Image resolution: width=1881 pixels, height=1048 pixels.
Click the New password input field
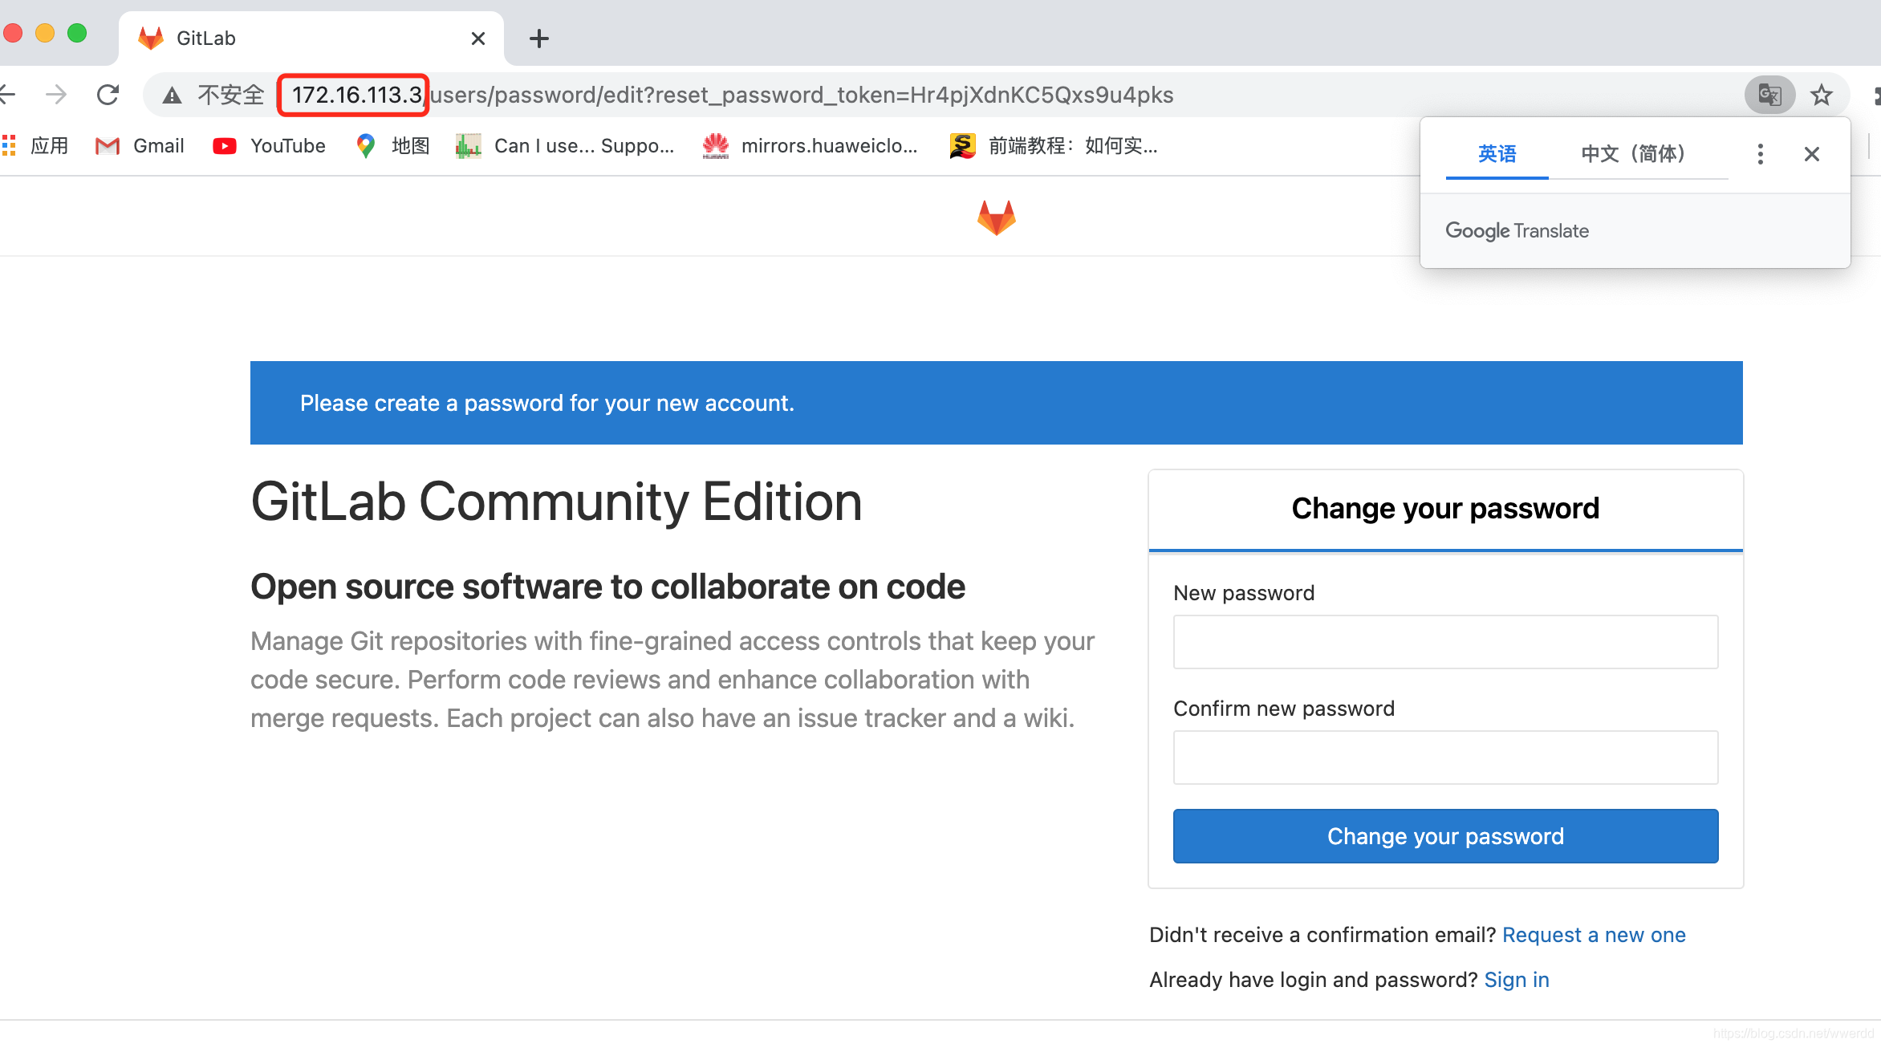tap(1446, 642)
